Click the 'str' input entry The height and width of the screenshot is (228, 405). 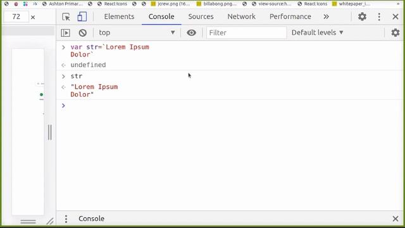(x=77, y=76)
